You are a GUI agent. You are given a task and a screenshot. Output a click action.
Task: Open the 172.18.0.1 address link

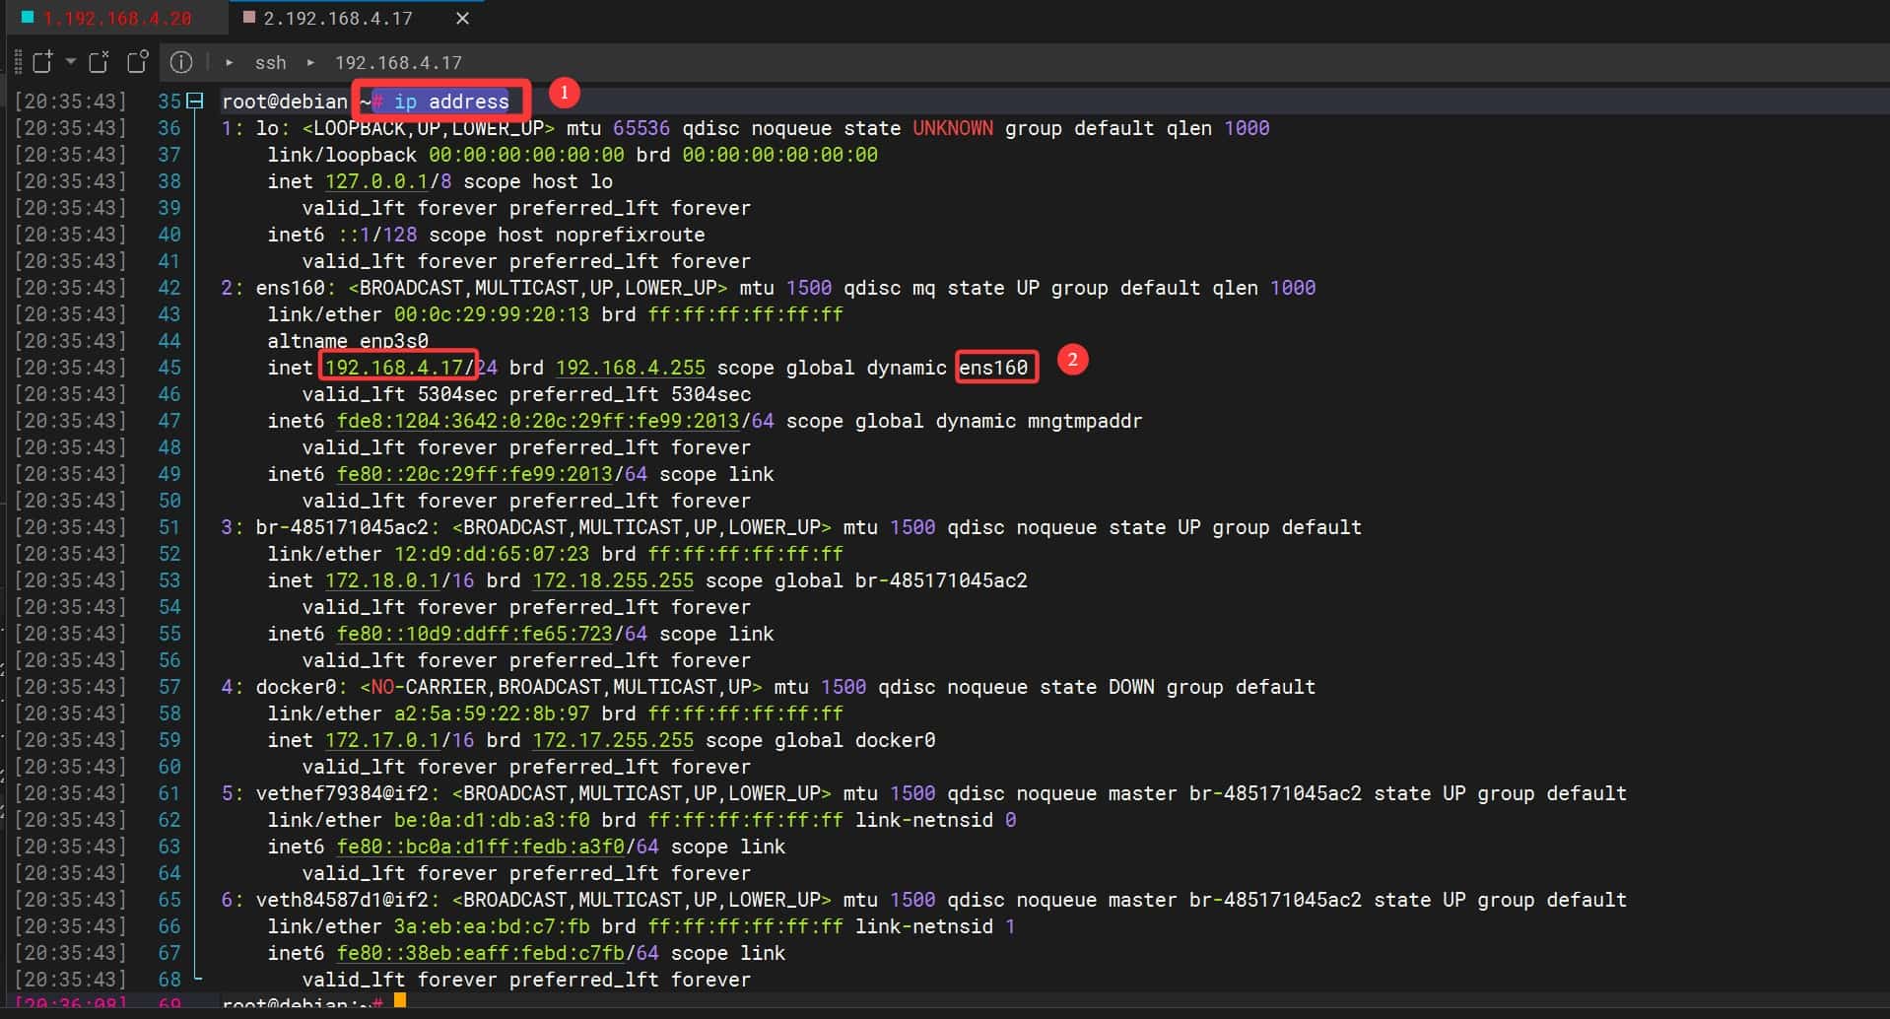(x=381, y=580)
